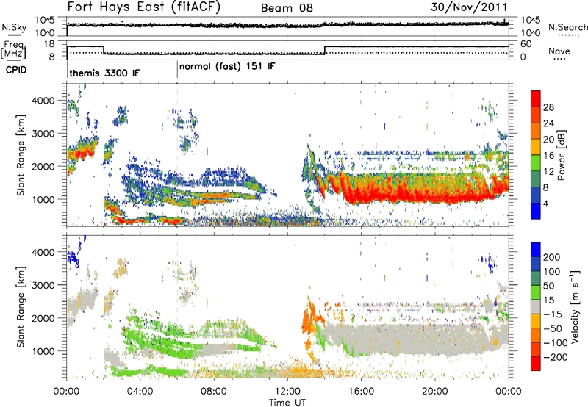Click the frequency step-up line near 14:00

coord(325,50)
